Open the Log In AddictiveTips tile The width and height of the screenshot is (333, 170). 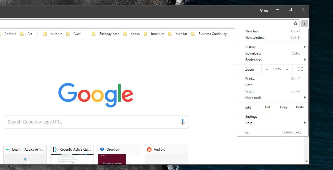pos(25,154)
